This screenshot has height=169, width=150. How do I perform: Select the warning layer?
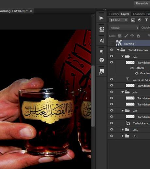129,43
